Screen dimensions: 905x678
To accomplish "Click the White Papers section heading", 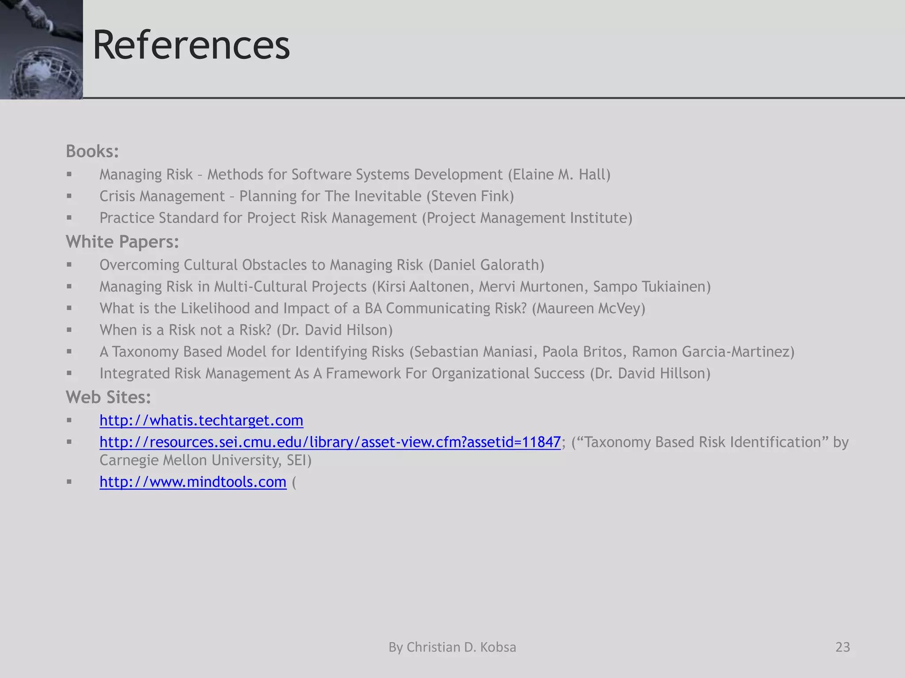I will pos(122,242).
